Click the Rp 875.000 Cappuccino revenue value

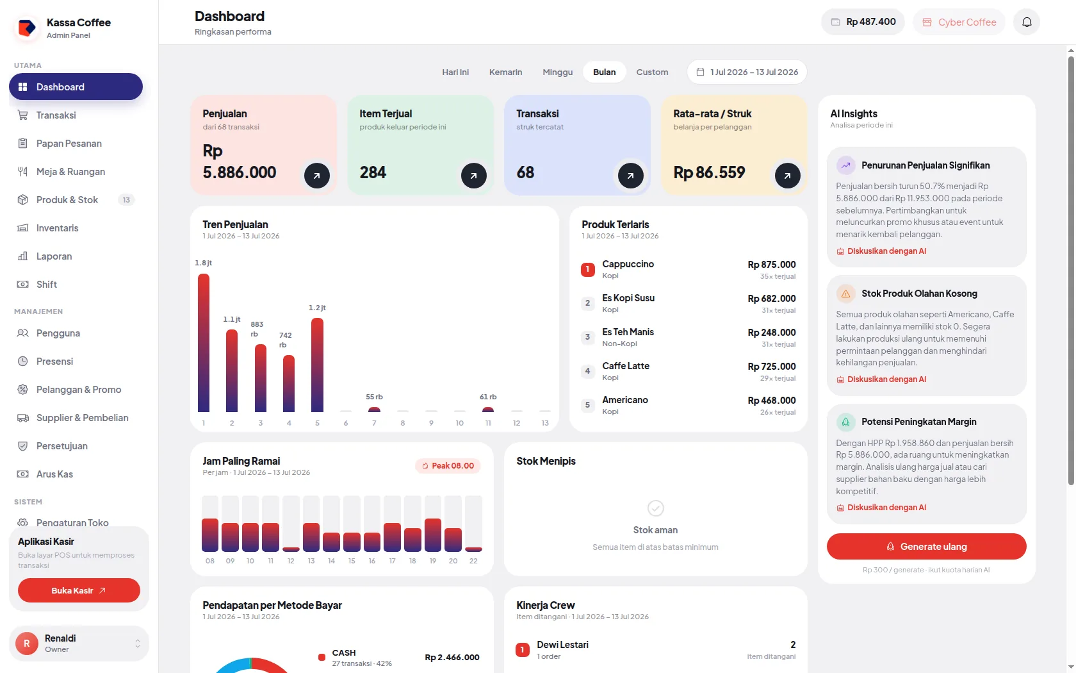pos(772,265)
